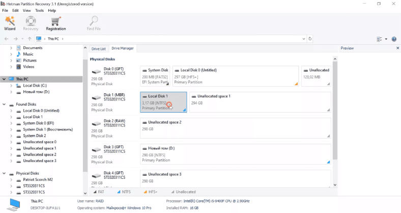Go forward with the right arrow

click(x=16, y=39)
